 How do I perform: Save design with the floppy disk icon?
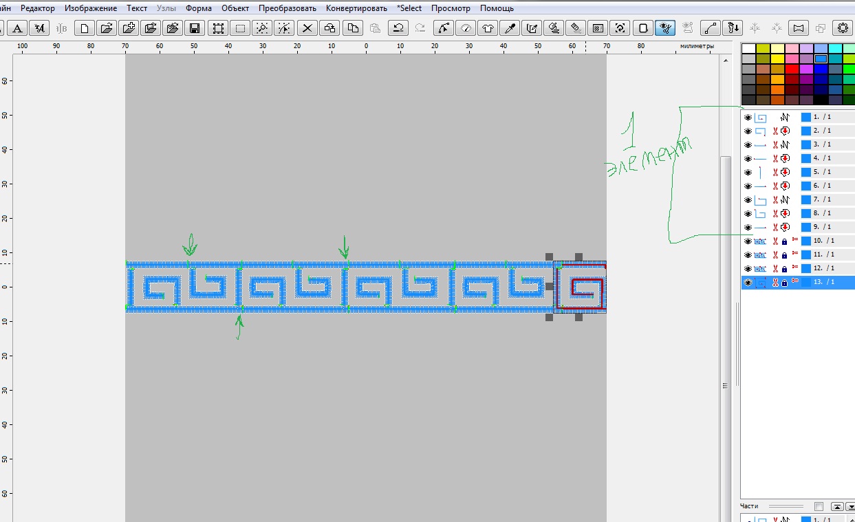(x=195, y=28)
